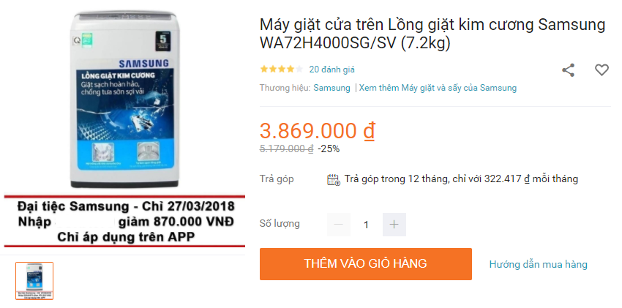Viewport: 622px width, 308px height.
Task: Click the Đại tiệc Samsung promo banner
Action: coord(124,221)
